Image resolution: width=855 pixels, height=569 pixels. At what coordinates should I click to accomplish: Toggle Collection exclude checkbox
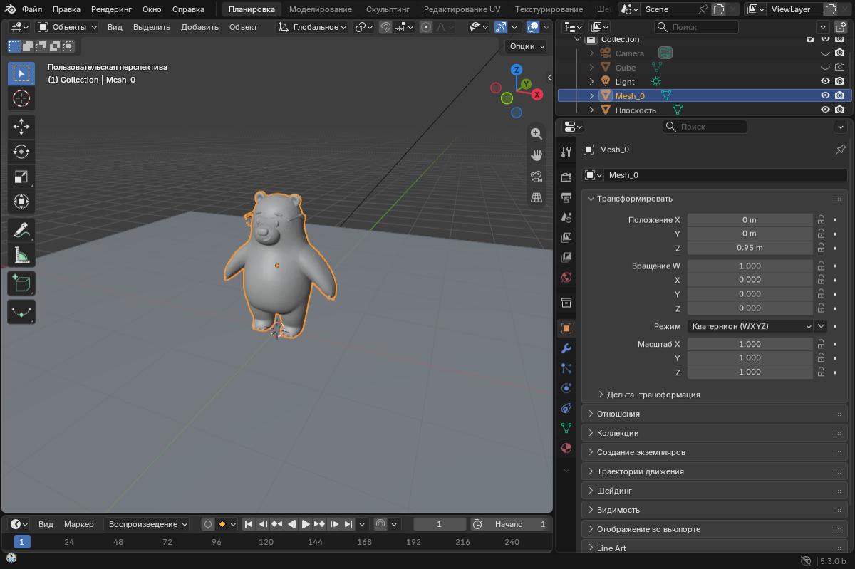coord(811,39)
